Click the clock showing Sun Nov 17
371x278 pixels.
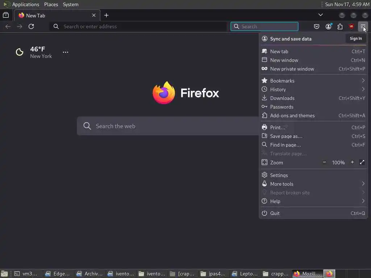[x=347, y=4]
